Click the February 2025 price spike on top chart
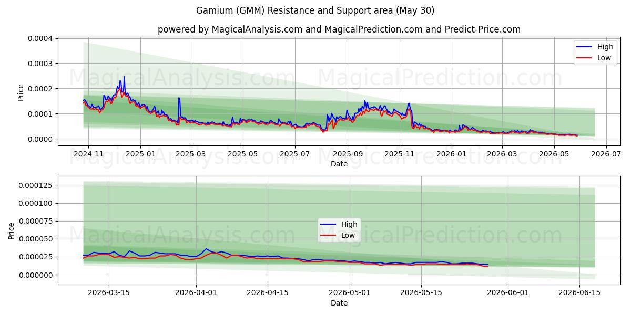631x315 pixels. [179, 98]
